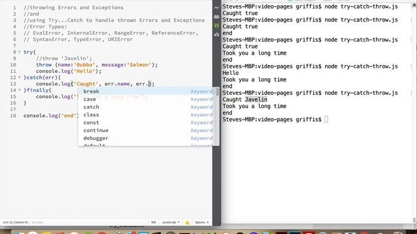Click the 'Caught Javelin' output line in terminal

[245, 99]
